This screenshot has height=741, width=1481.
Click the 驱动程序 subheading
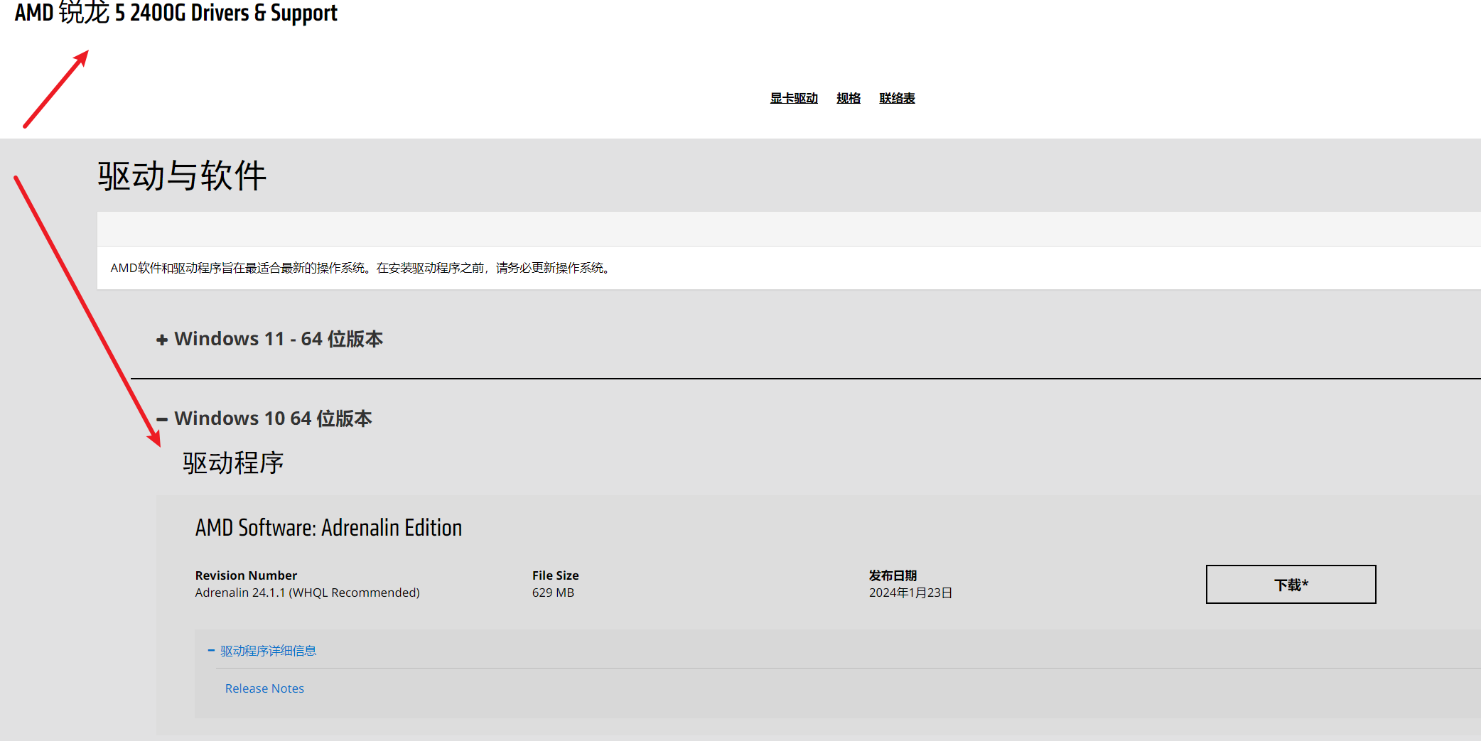point(233,463)
